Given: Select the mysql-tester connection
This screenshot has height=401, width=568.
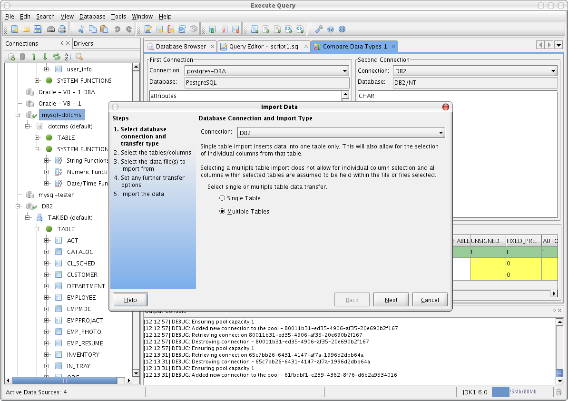Looking at the screenshot, I should [56, 195].
